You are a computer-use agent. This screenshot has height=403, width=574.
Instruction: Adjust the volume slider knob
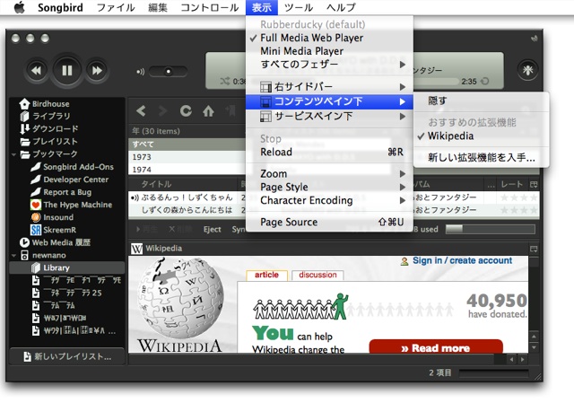pyautogui.click(x=168, y=72)
